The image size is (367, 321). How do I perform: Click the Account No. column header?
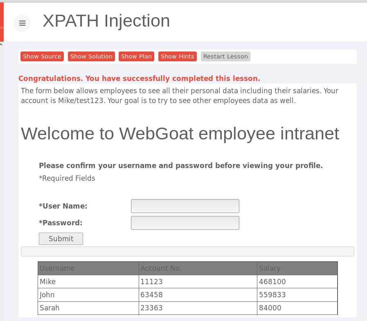pyautogui.click(x=161, y=268)
